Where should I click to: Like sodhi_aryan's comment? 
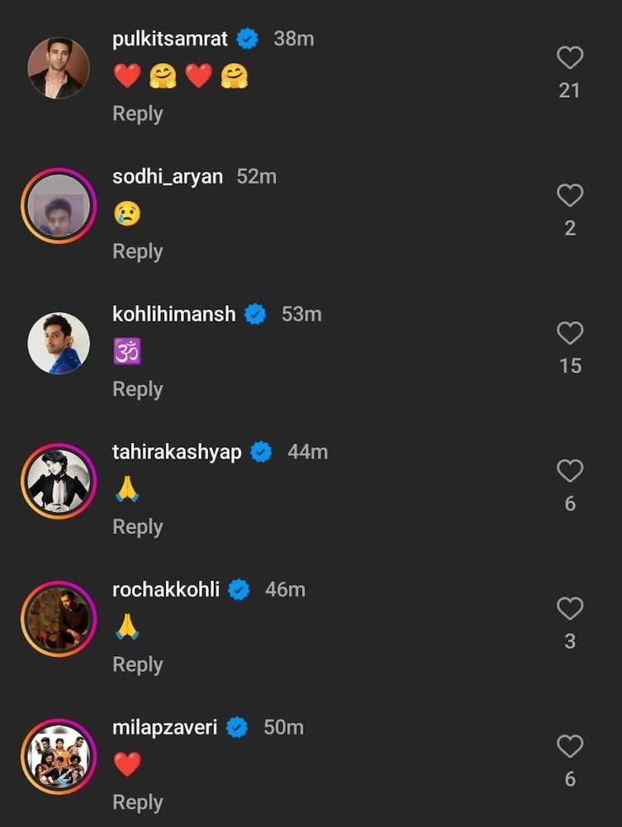570,195
